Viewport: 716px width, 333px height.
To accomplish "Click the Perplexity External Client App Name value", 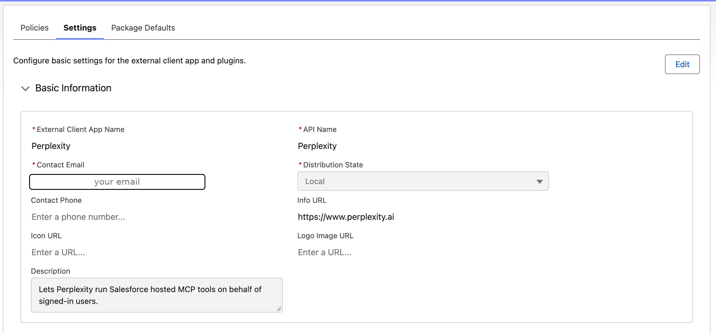I will pyautogui.click(x=51, y=146).
